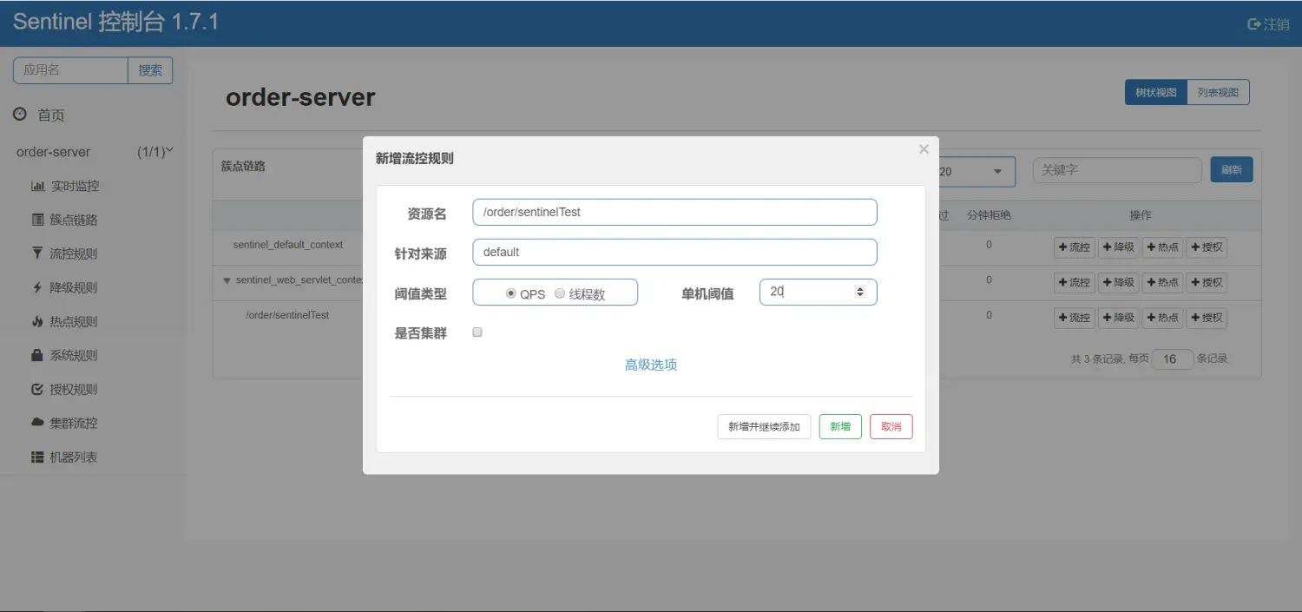Viewport: 1302px width, 612px height.
Task: Add 降级 rule for sentinel_default_context row
Action: [1119, 247]
